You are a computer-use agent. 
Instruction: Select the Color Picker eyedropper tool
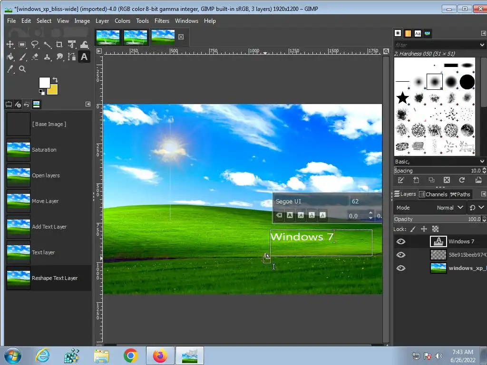point(10,69)
